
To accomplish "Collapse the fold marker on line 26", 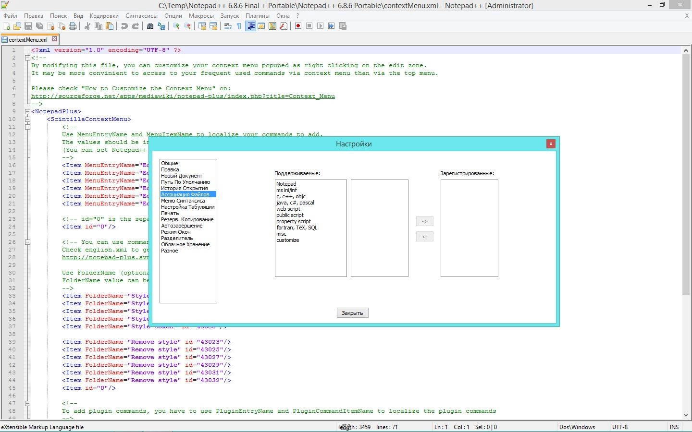I will point(27,242).
